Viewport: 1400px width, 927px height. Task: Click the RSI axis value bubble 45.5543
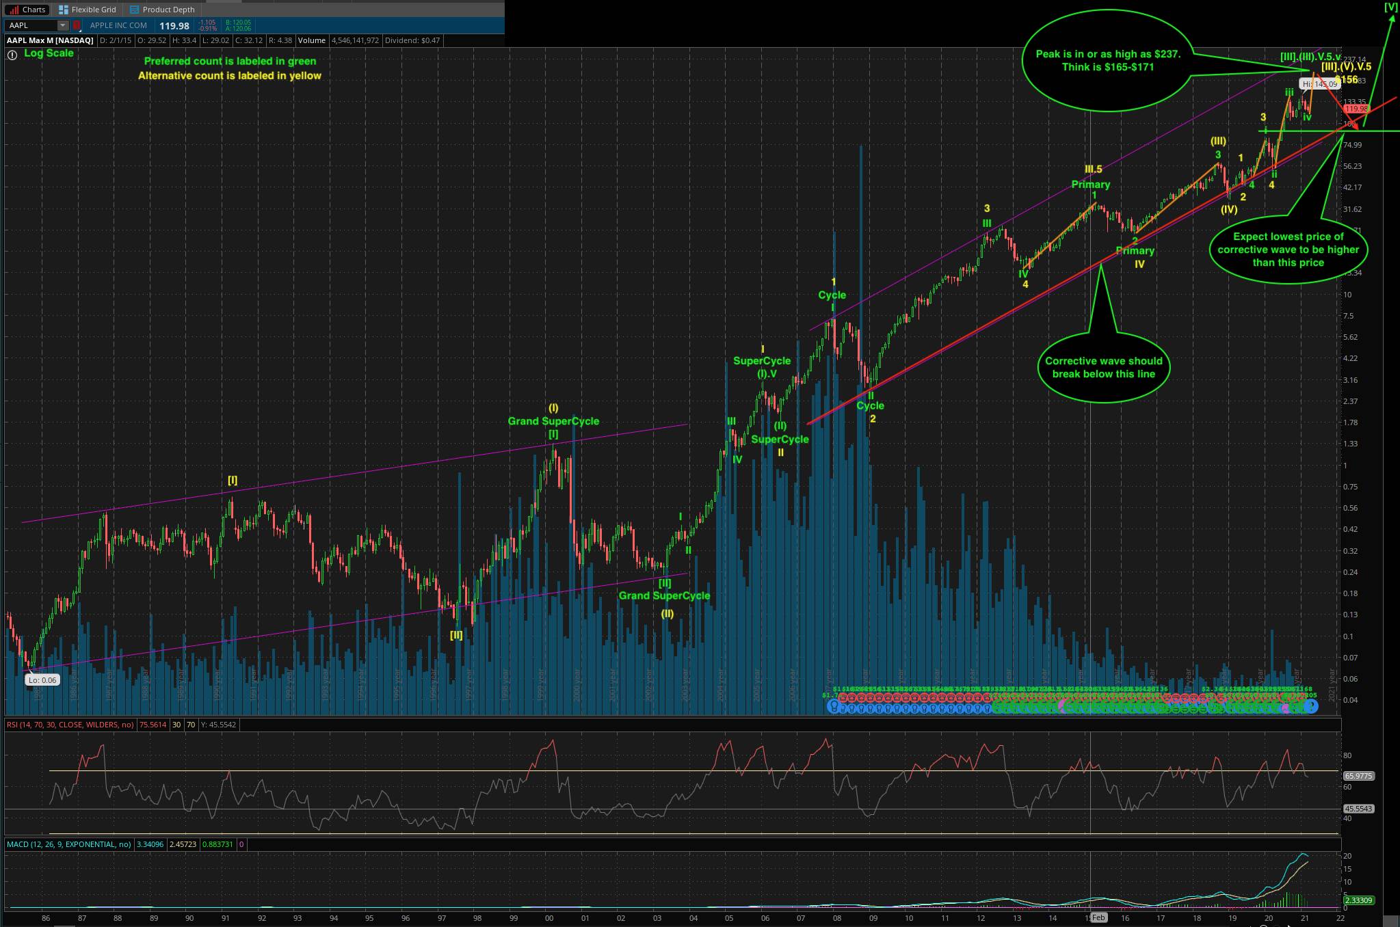pos(1358,809)
